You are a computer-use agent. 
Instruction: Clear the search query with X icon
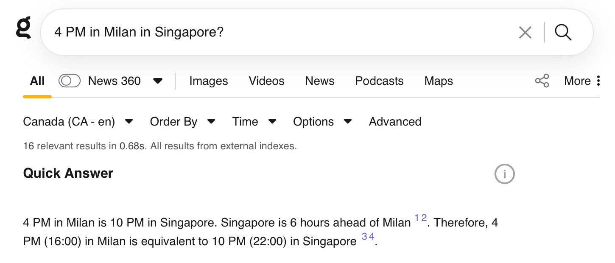(x=525, y=33)
